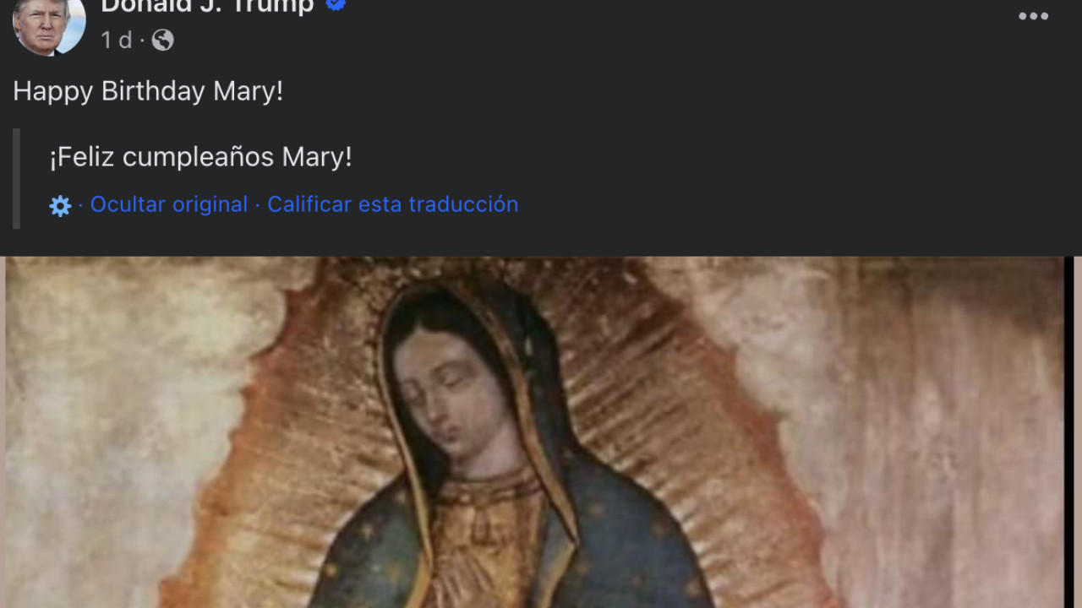1082x608 pixels.
Task: Click the blue verified badge
Action: click(x=336, y=6)
